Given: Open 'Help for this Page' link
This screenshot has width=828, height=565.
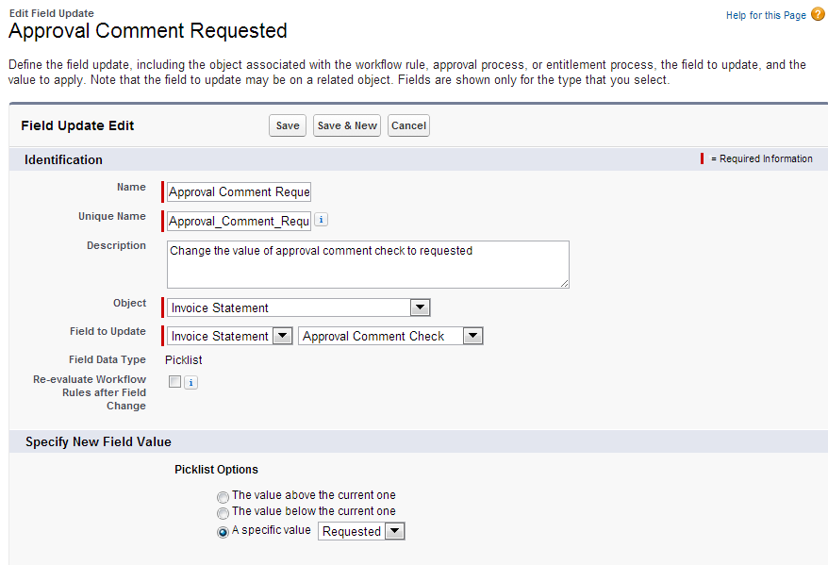Looking at the screenshot, I should (x=766, y=14).
